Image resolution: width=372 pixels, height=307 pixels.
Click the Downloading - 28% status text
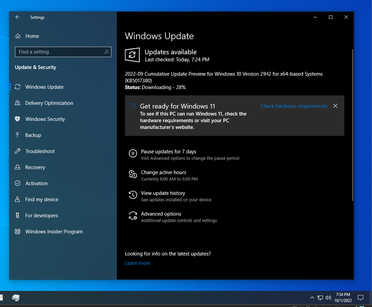(163, 87)
